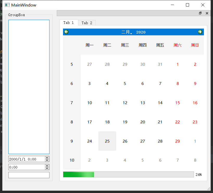Click the up arrow of the 0:00 spinbox
The width and height of the screenshot is (213, 193).
47,165
